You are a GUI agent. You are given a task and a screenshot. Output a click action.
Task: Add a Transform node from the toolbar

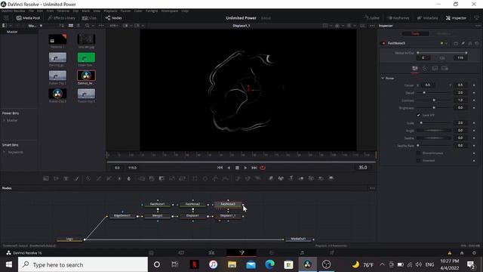click(183, 178)
